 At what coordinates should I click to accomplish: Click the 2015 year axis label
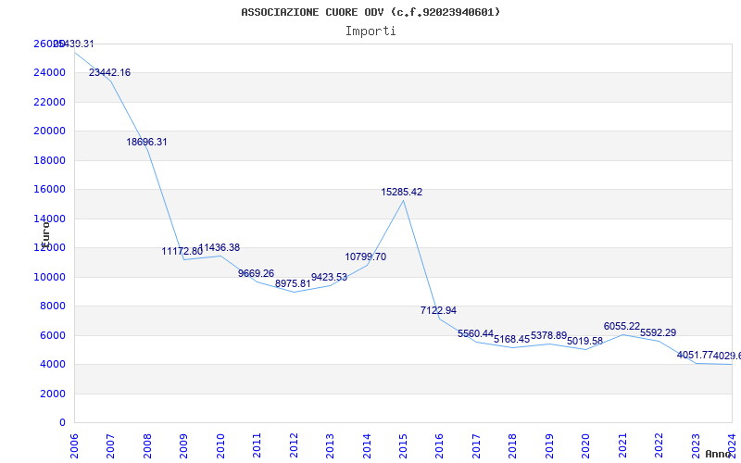[403, 446]
